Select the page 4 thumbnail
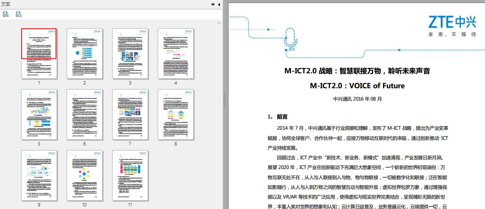The height and width of the screenshot is (209, 485). pyautogui.click(x=175, y=53)
